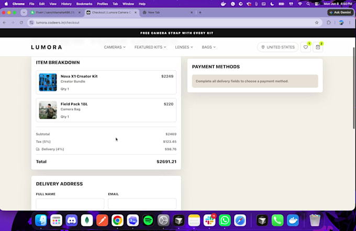Open Spotify from the dock
This screenshot has height=231, width=356.
pos(148,220)
